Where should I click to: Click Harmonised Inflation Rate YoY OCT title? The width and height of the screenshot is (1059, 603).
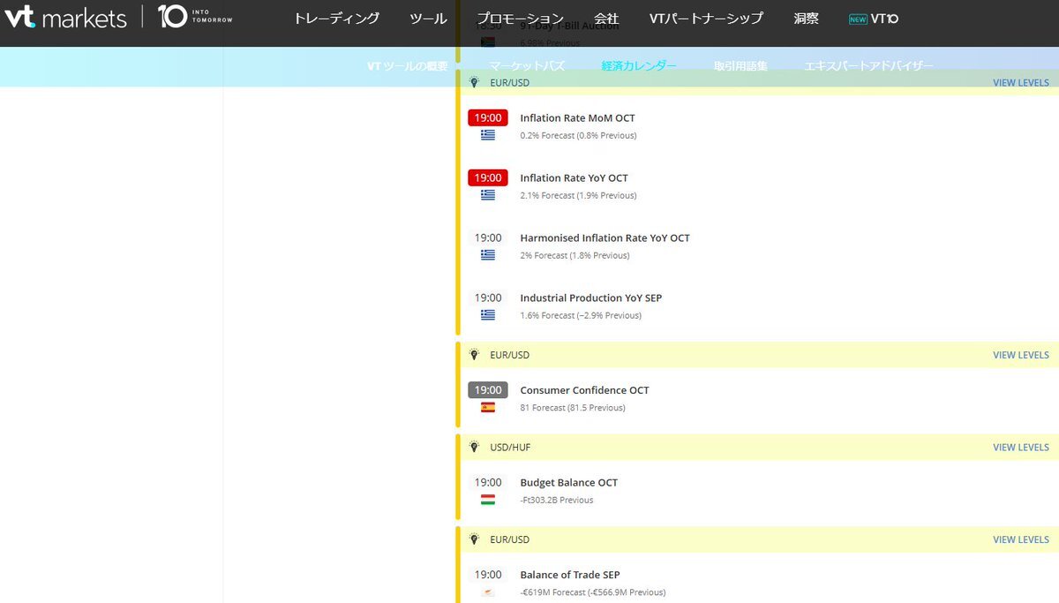(605, 237)
